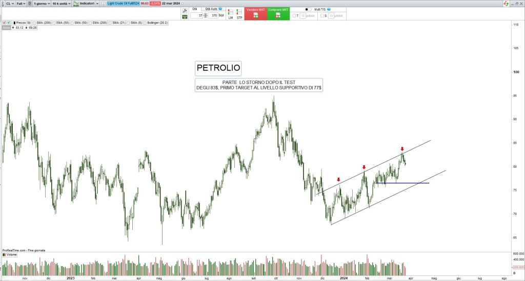525x281 pixels.
Task: Click the PETROLIO title text box
Action: [x=218, y=68]
